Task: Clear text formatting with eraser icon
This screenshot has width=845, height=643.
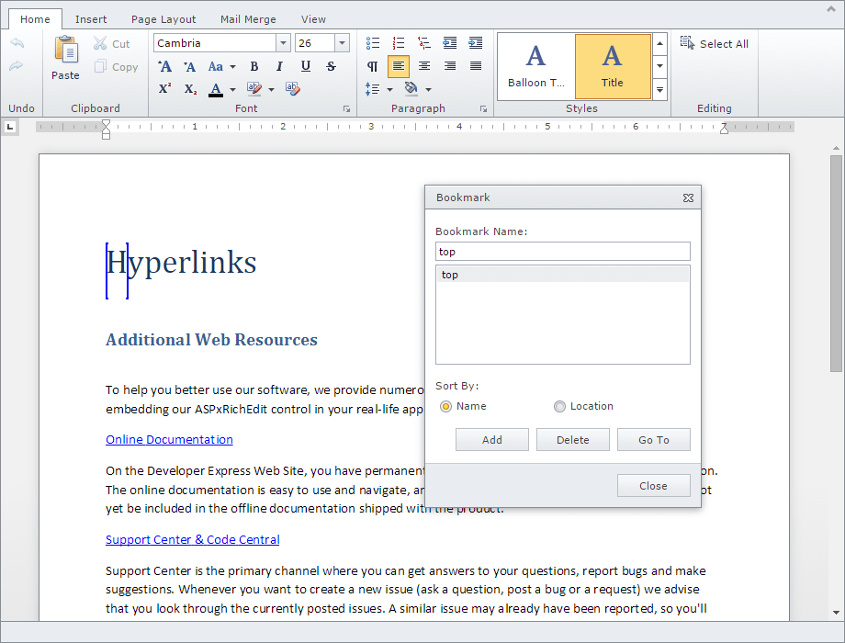Action: (x=292, y=89)
